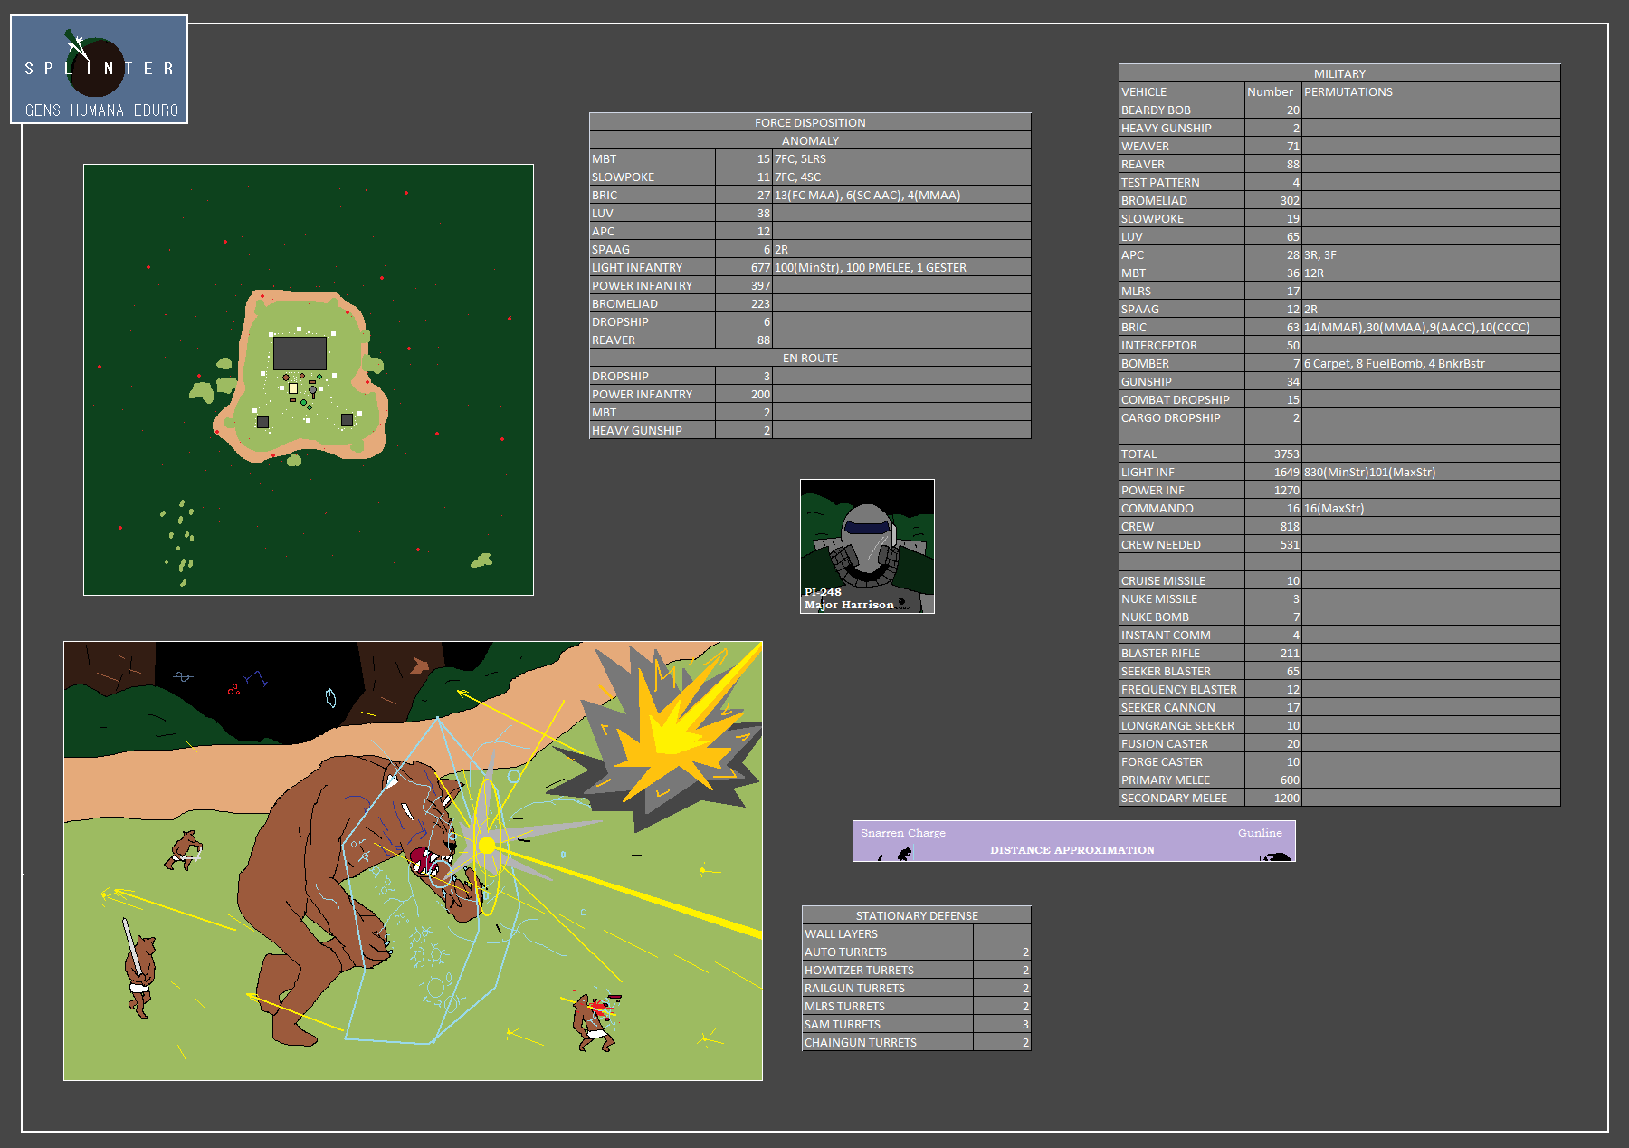The height and width of the screenshot is (1148, 1629).
Task: Click the orange explosion in the battle scene
Action: pos(672,732)
